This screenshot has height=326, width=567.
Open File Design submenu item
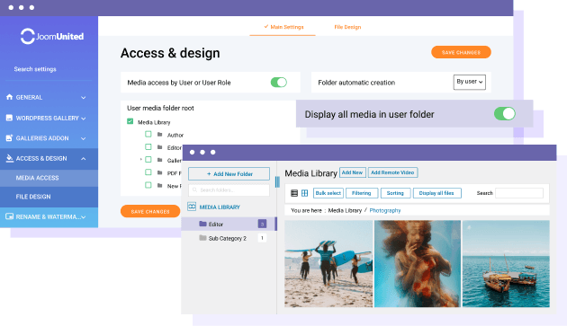(x=49, y=197)
